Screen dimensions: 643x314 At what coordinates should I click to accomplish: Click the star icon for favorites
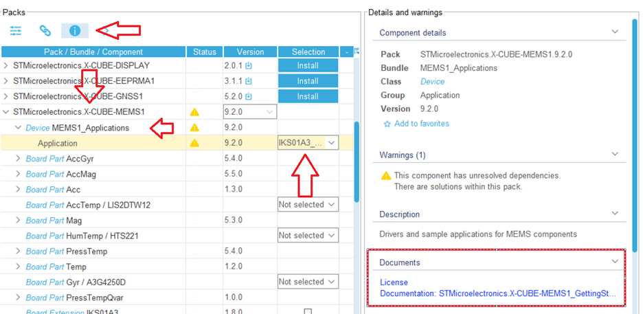(x=386, y=124)
